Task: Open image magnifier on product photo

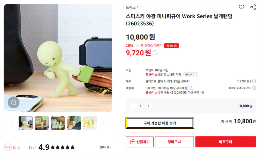Action: tap(14, 102)
